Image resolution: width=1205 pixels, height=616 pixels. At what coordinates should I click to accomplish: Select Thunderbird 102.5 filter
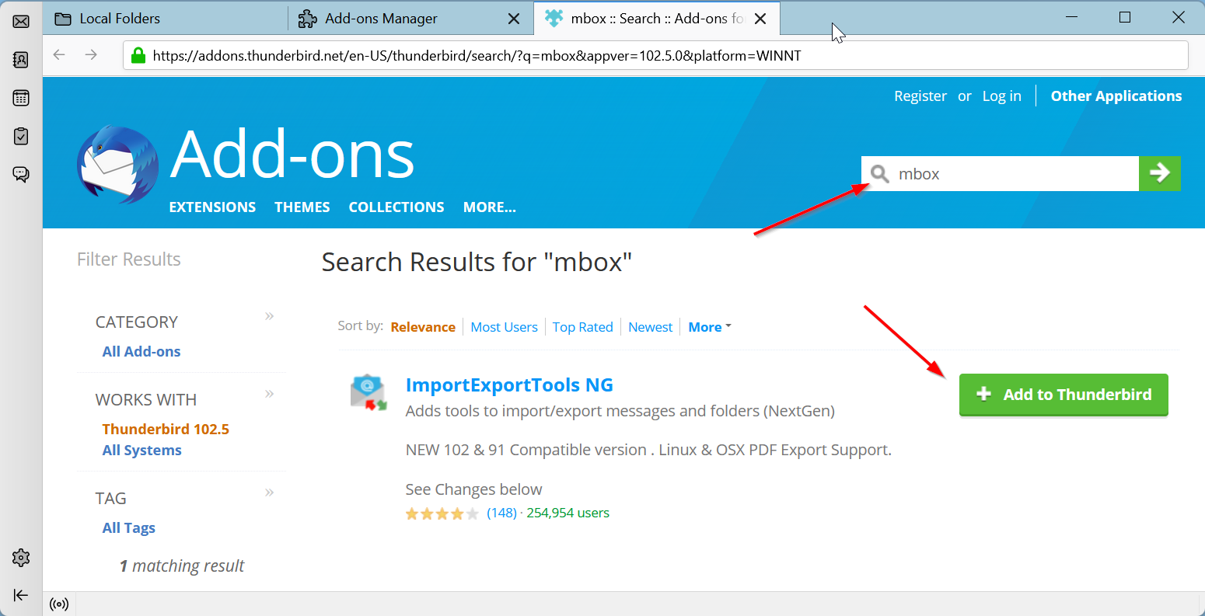pos(166,429)
